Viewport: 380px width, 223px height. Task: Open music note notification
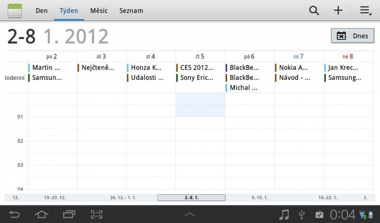(284, 215)
